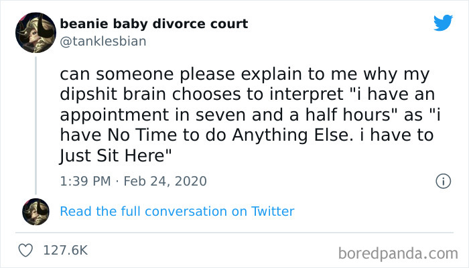Open the display name "beanie baby divorce court"
This screenshot has height=268, width=469.
pyautogui.click(x=153, y=24)
